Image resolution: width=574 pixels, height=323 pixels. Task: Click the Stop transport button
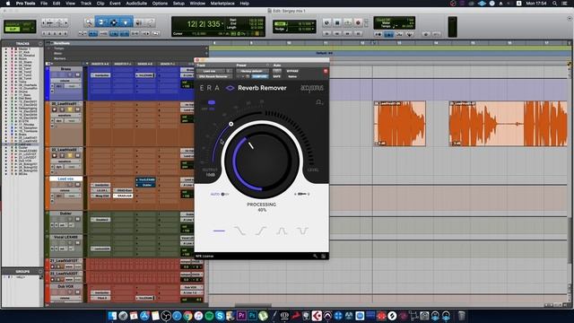pyautogui.click(x=337, y=22)
